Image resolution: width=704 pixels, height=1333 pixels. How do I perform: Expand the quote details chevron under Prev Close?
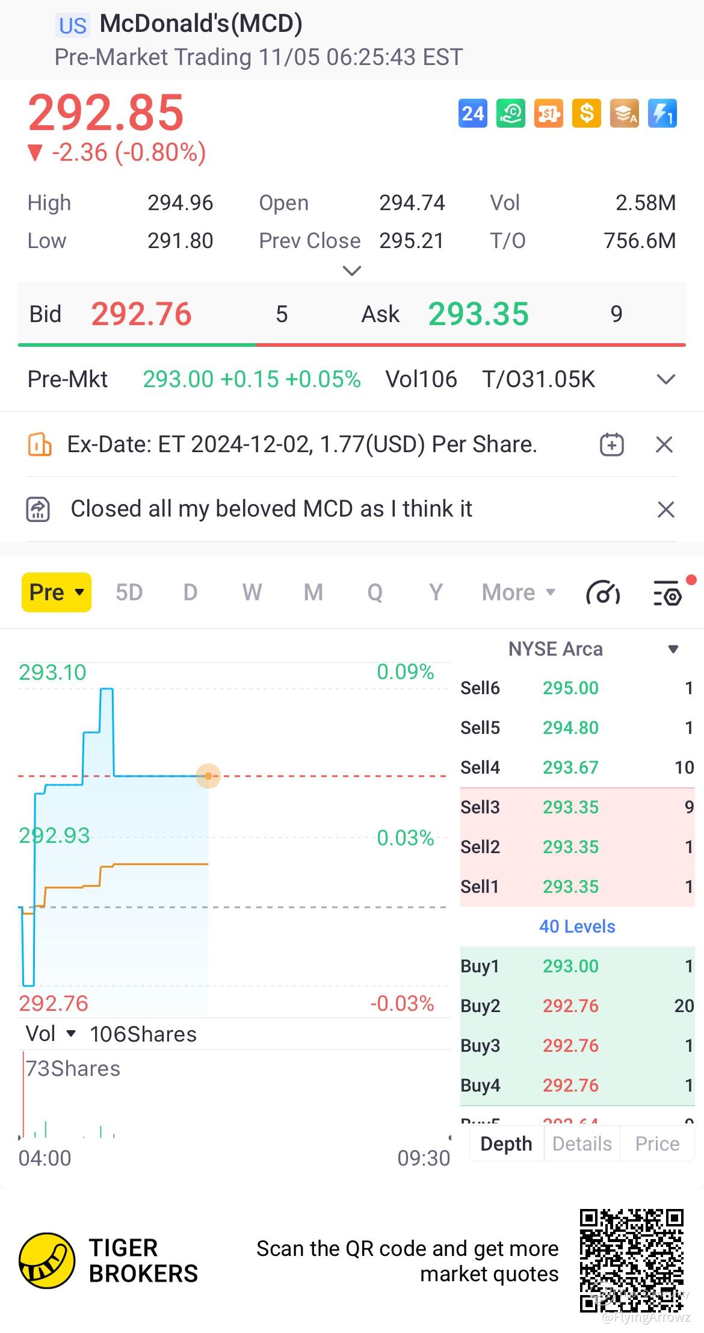coord(351,270)
